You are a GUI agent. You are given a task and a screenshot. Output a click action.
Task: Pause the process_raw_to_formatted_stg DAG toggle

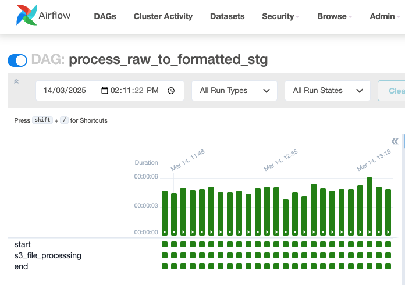coord(17,60)
